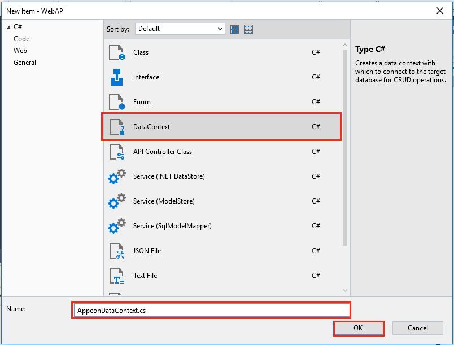Click the API Controller Class icon
Image resolution: width=454 pixels, height=345 pixels.
click(x=116, y=152)
